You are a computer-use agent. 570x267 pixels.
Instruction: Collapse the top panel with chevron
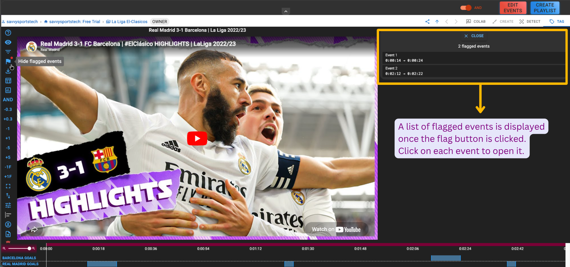tap(286, 11)
